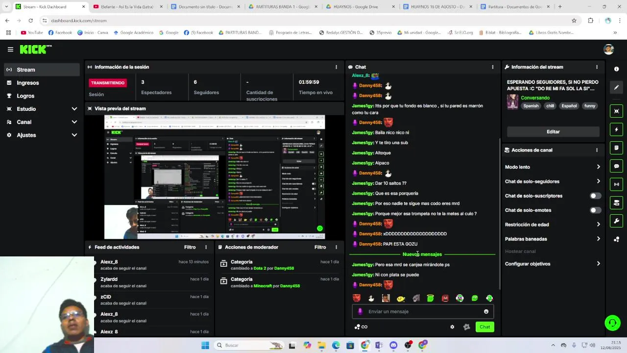Select the duck emote in quick bar
Image resolution: width=627 pixels, height=353 pixels.
(371, 298)
